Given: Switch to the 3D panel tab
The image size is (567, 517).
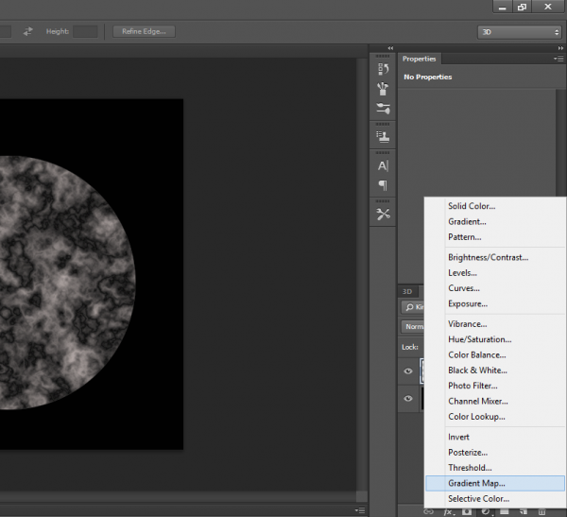Looking at the screenshot, I should [407, 291].
